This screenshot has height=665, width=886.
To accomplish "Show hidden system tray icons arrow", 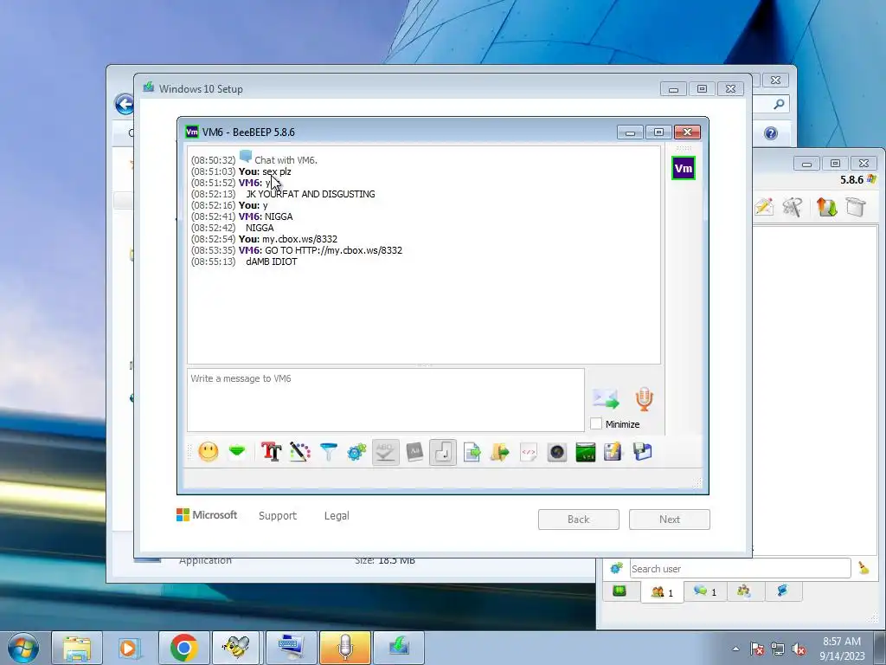I will pyautogui.click(x=735, y=649).
